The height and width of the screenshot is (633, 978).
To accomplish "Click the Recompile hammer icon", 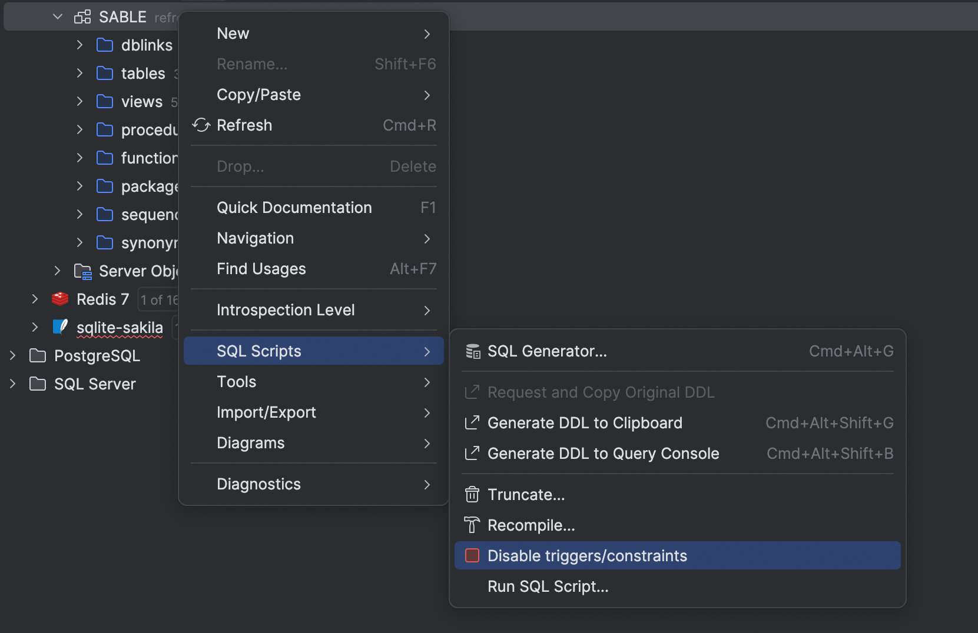I will click(x=472, y=525).
